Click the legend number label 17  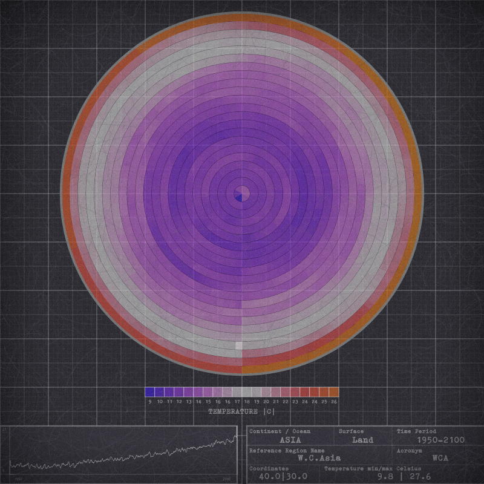coord(237,402)
